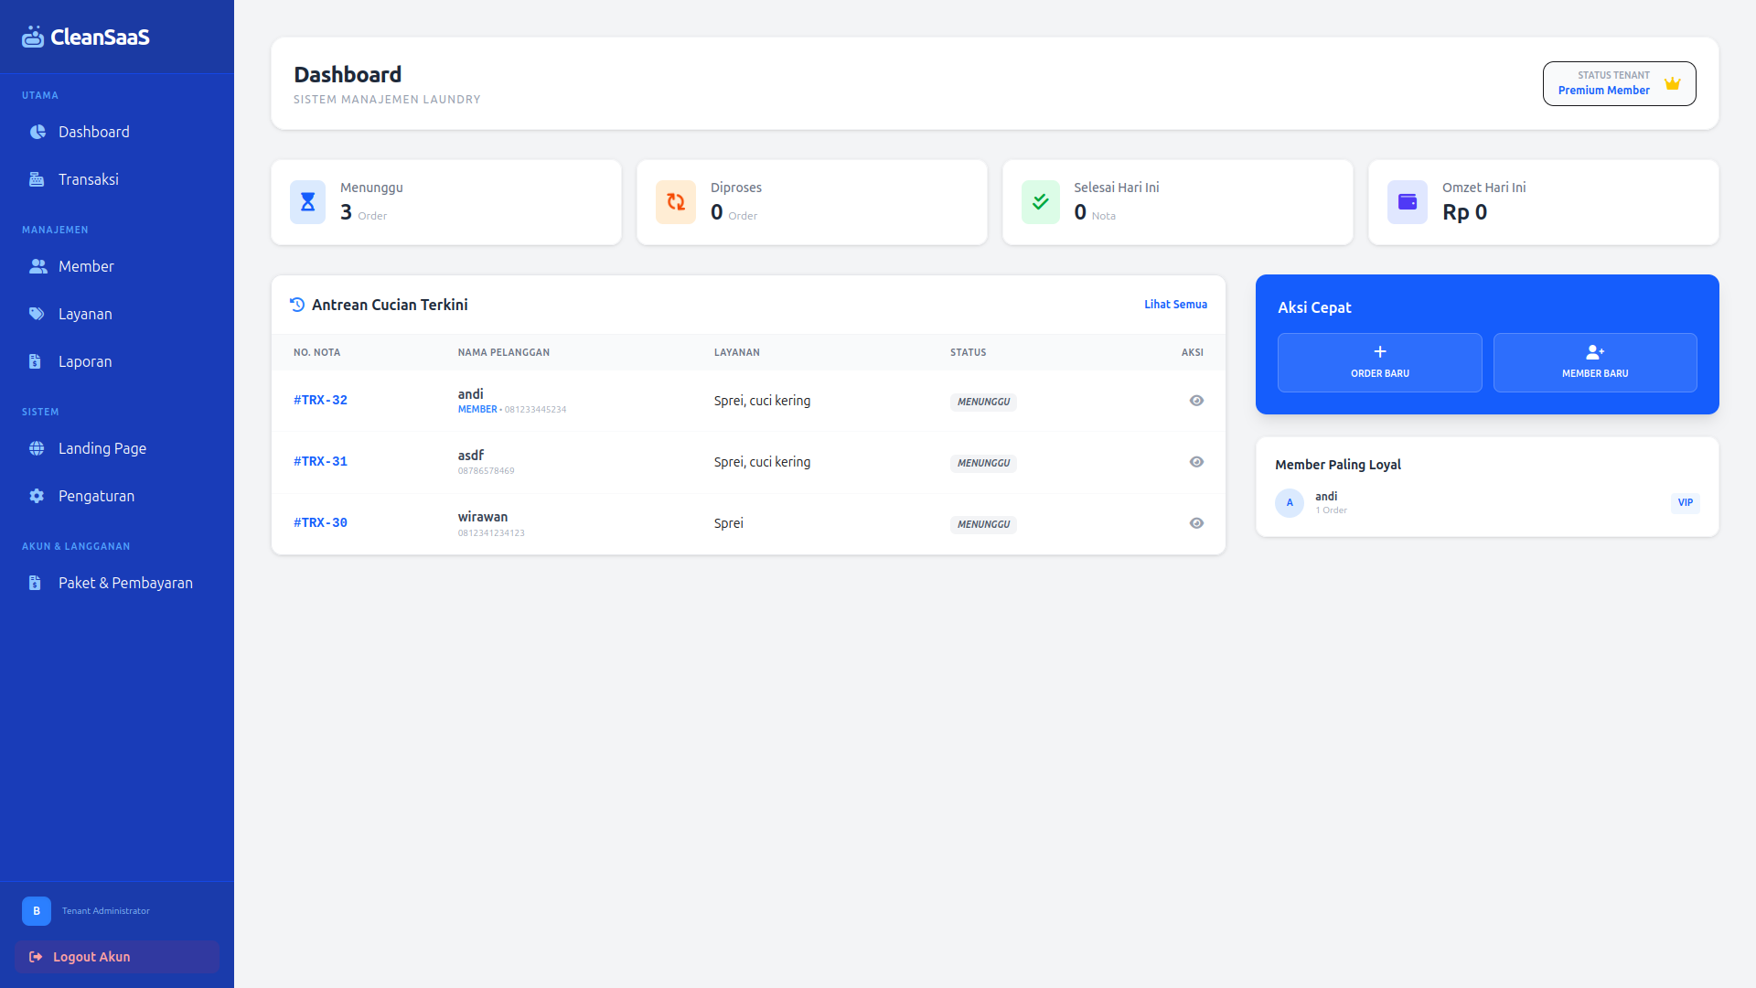Click the eye icon on asdf's order row
1756x988 pixels.
point(1196,462)
